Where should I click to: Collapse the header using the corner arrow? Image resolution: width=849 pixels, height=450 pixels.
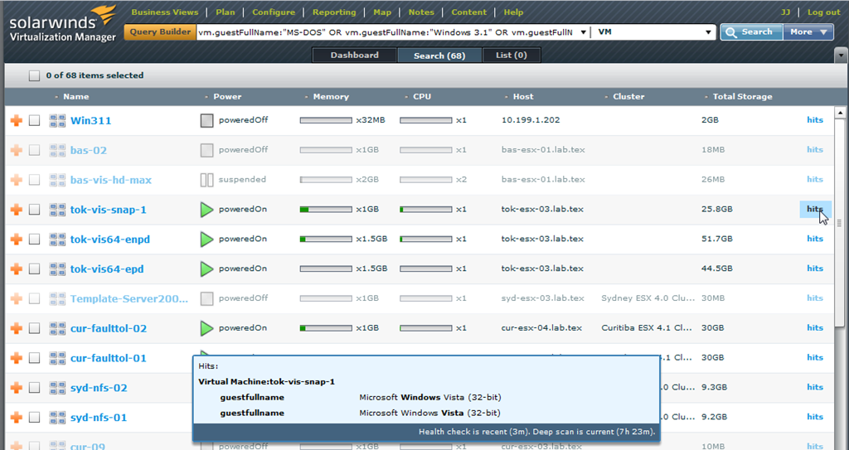click(x=841, y=56)
